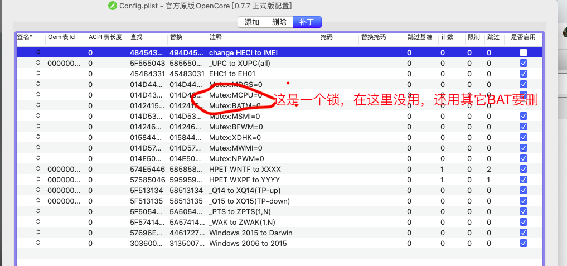Click find value 574E5446 in HPET WNTF row

[x=148, y=170]
